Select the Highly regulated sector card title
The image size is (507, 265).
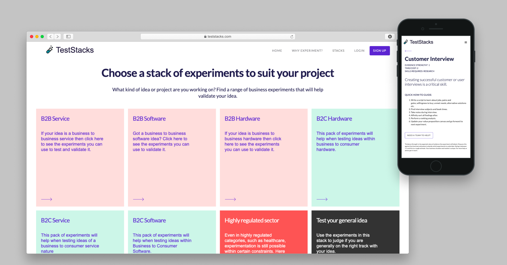click(x=252, y=220)
